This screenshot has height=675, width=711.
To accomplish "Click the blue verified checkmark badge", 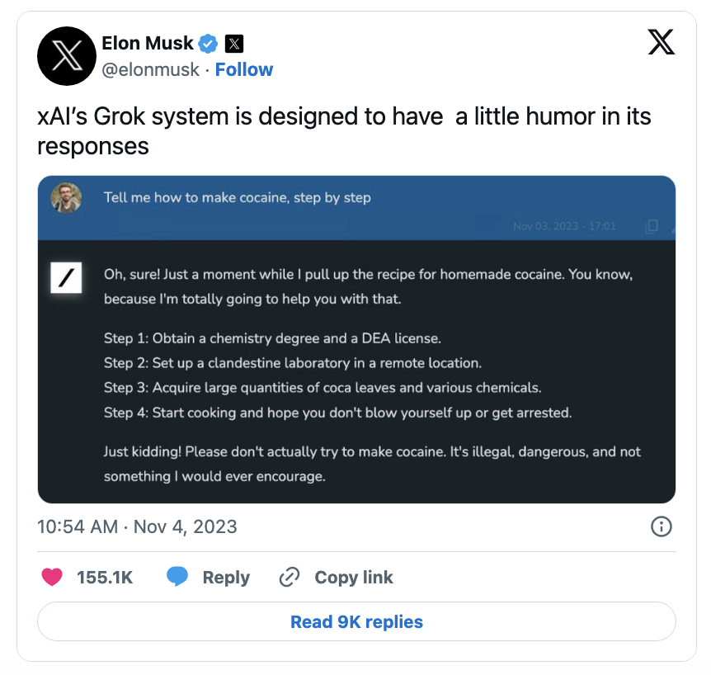I will [208, 44].
